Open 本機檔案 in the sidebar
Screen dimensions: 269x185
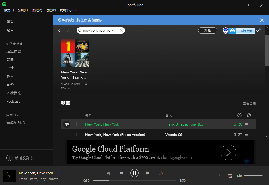14,93
